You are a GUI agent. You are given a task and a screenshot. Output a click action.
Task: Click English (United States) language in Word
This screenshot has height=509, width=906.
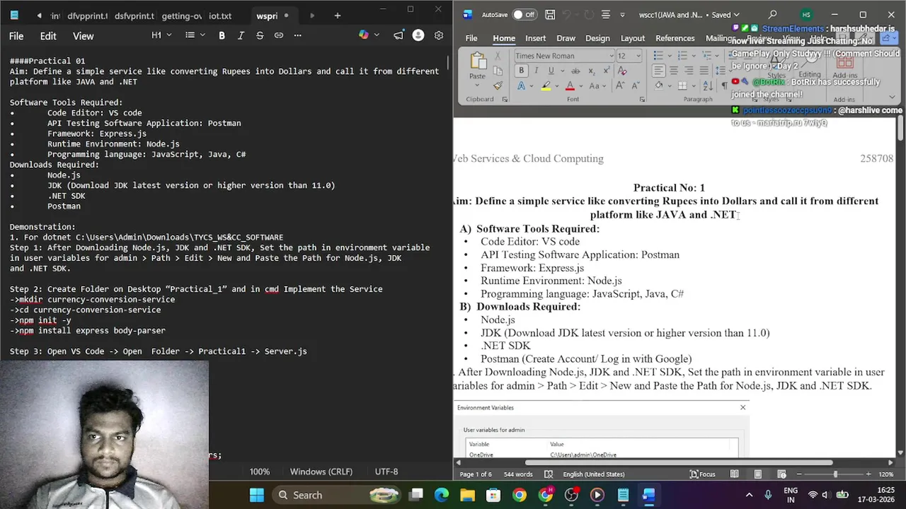coord(593,474)
